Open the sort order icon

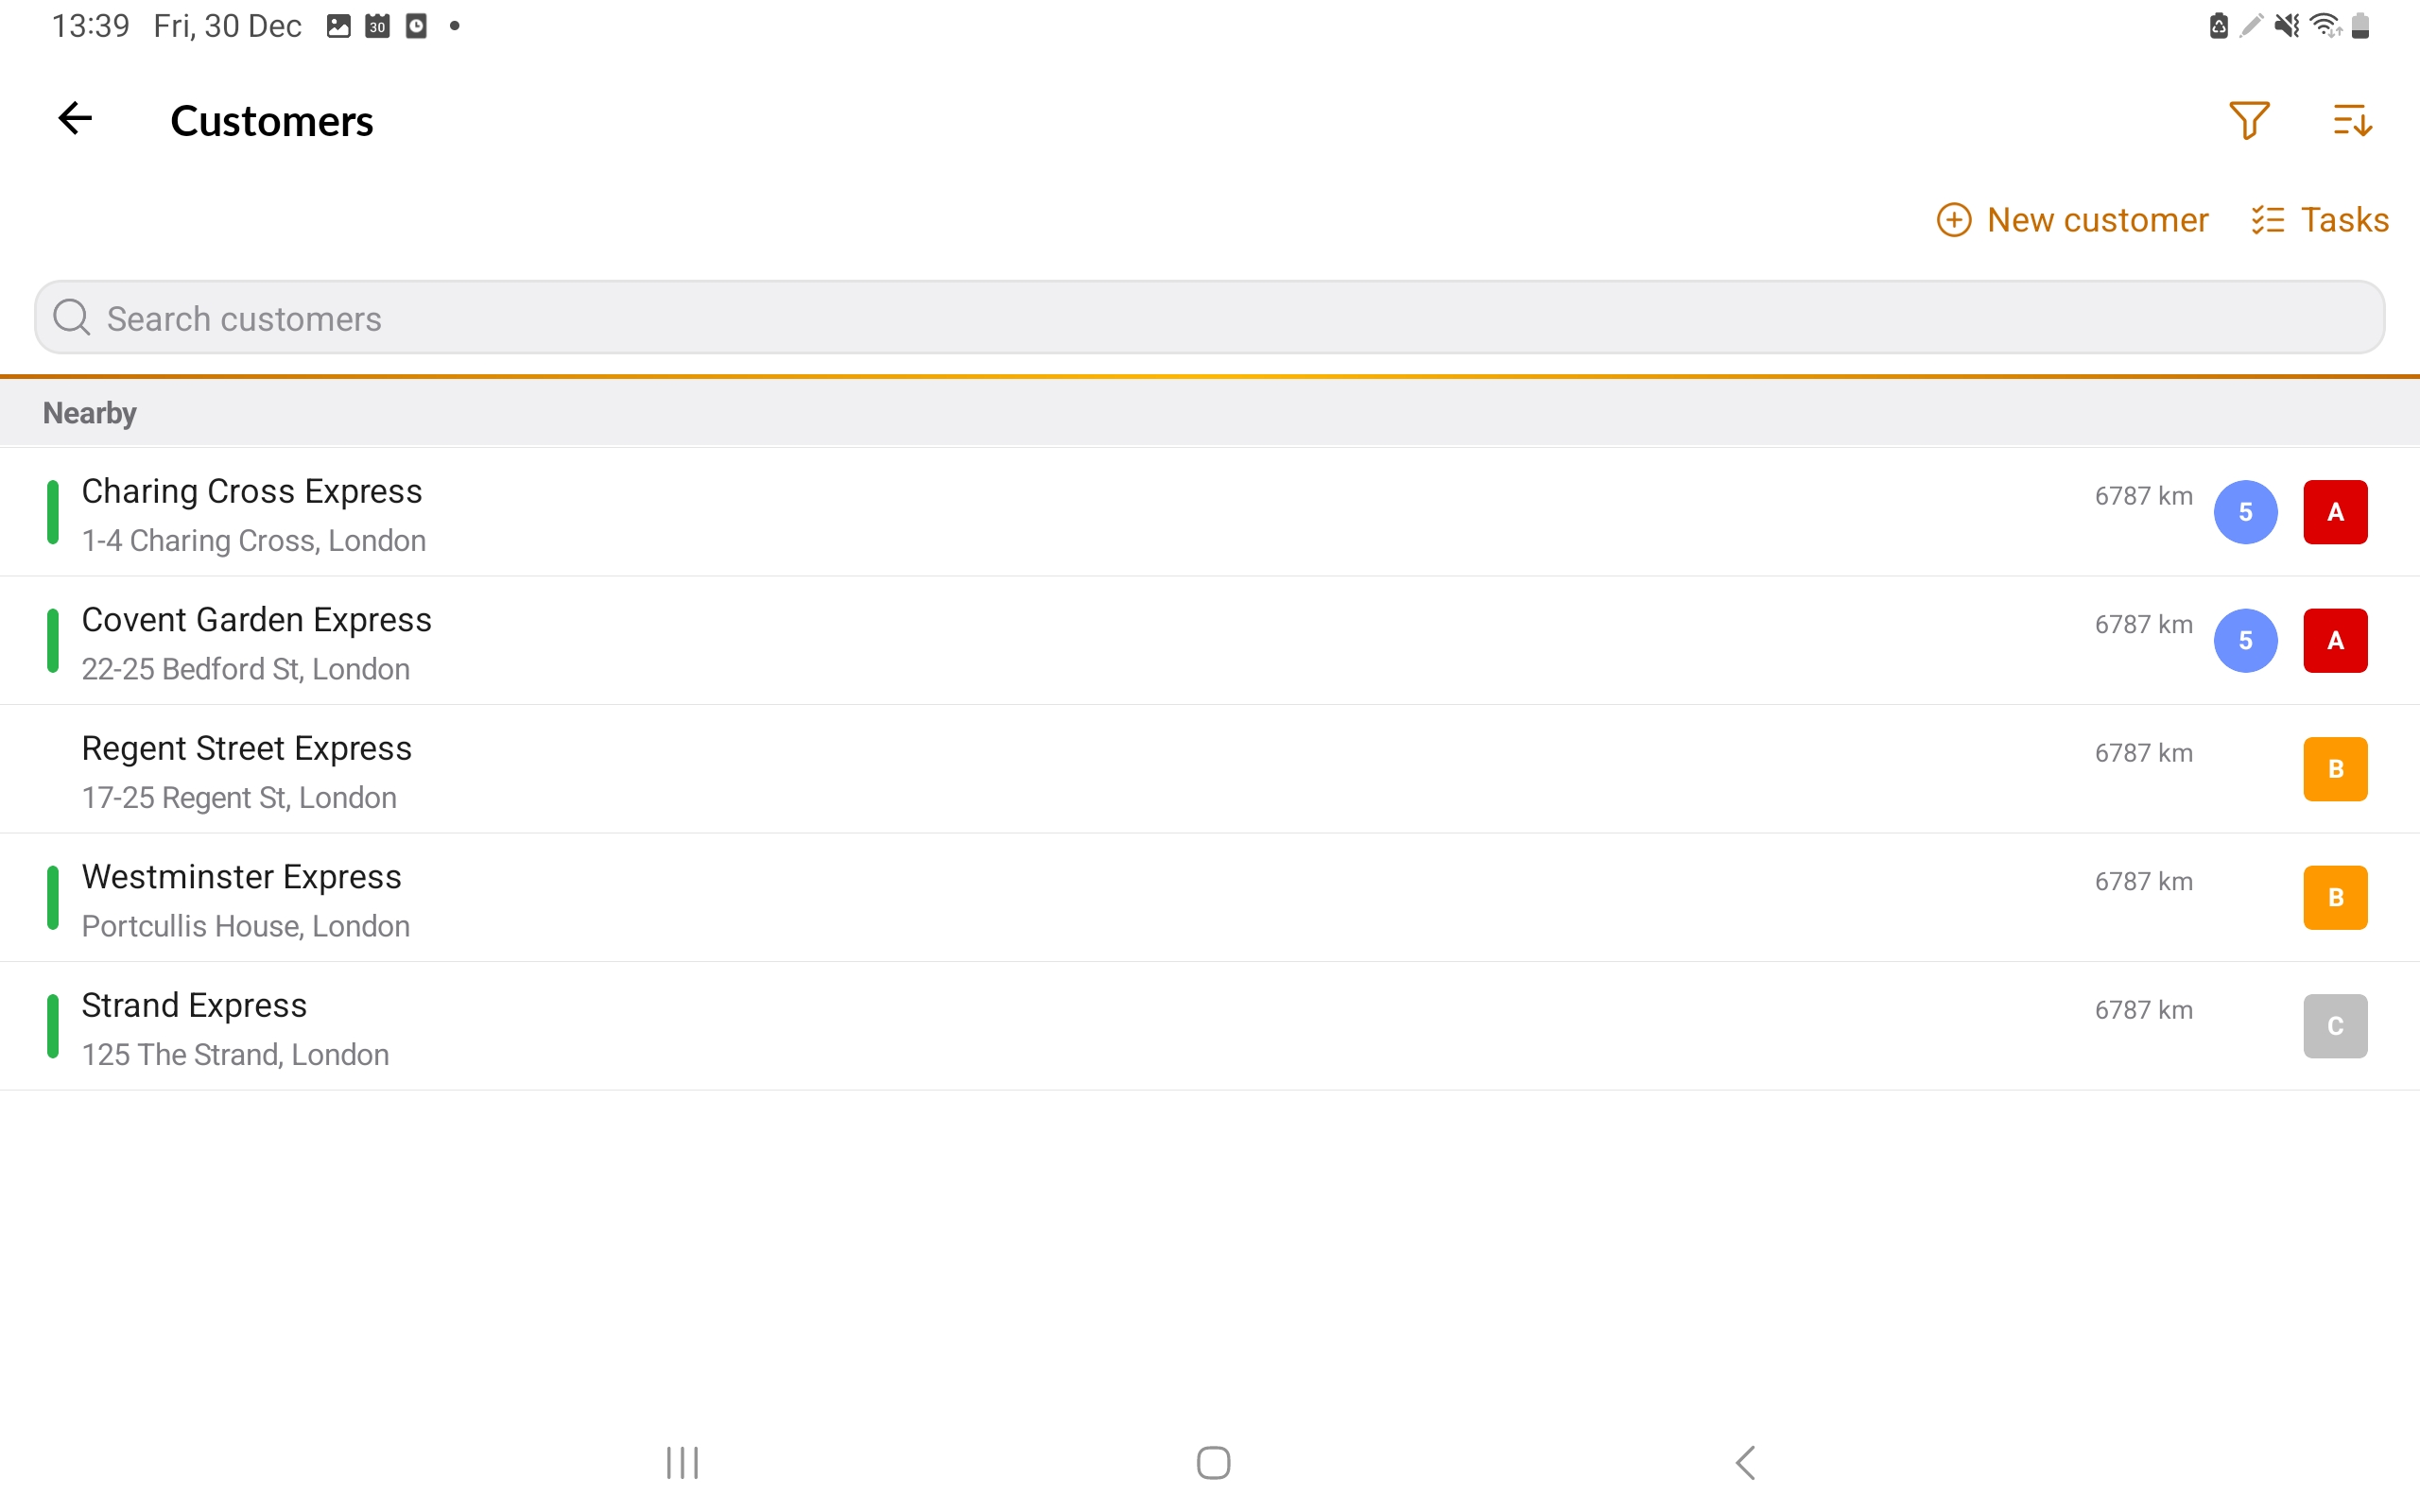(x=2352, y=120)
